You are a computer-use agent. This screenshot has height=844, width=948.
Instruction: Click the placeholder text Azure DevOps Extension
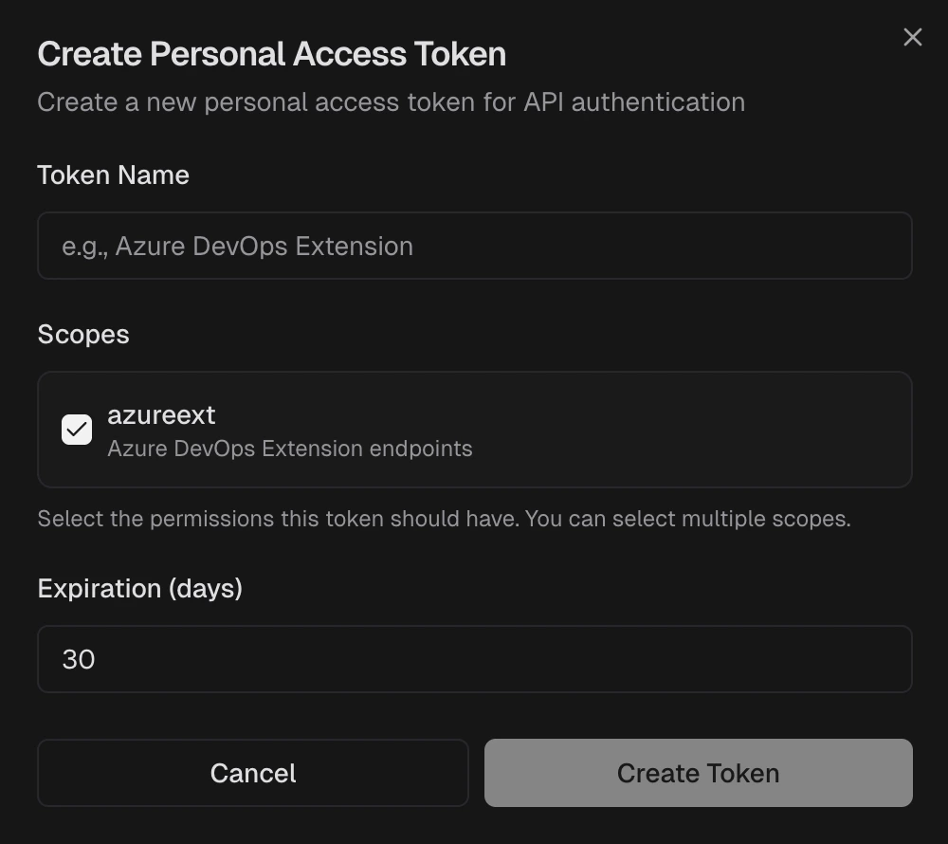237,246
